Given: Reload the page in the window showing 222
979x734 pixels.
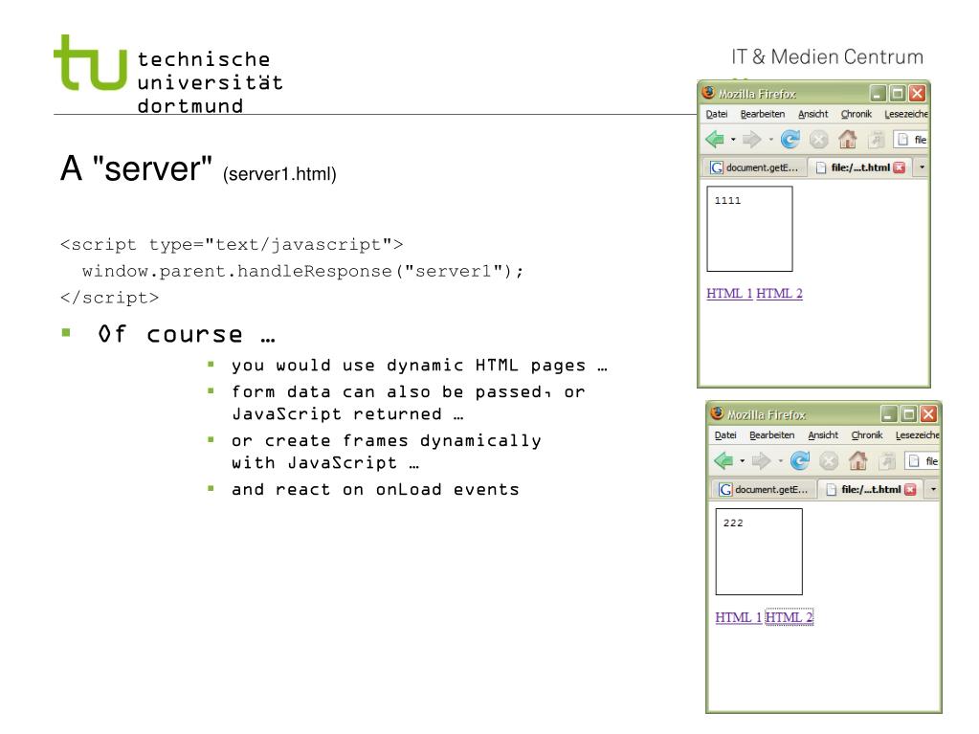Looking at the screenshot, I should tap(800, 460).
